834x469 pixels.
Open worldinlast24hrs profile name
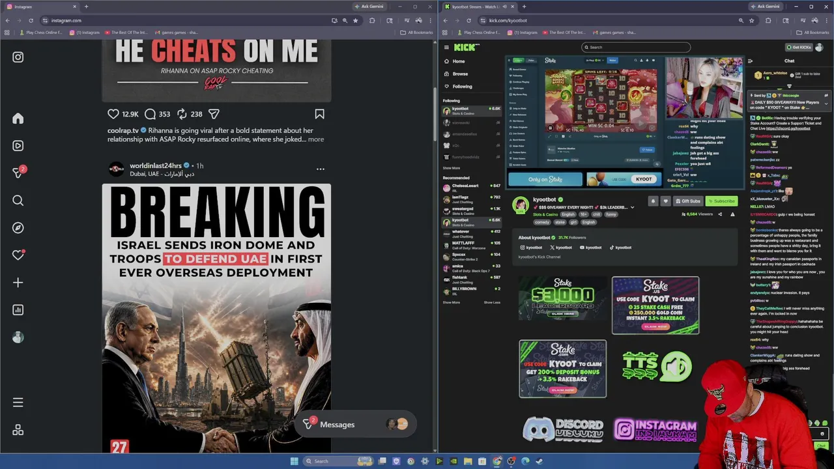[156, 165]
